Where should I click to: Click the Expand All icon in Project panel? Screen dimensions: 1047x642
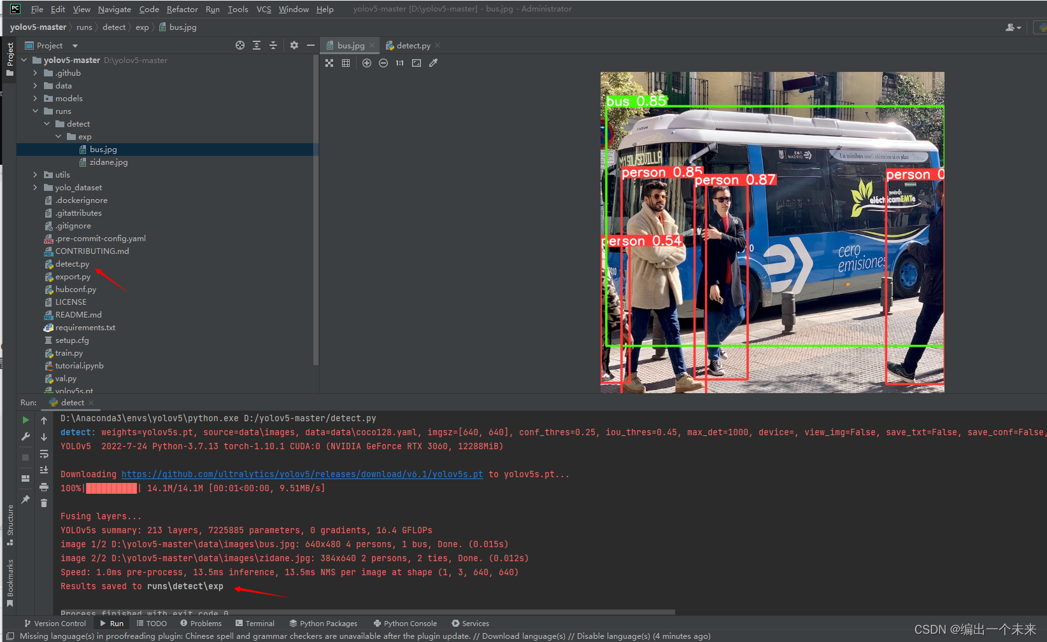[x=257, y=45]
